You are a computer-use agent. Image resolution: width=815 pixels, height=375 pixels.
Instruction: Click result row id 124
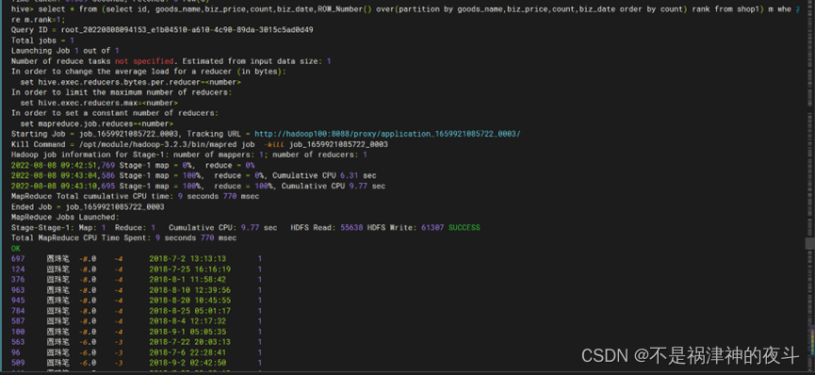(x=18, y=269)
